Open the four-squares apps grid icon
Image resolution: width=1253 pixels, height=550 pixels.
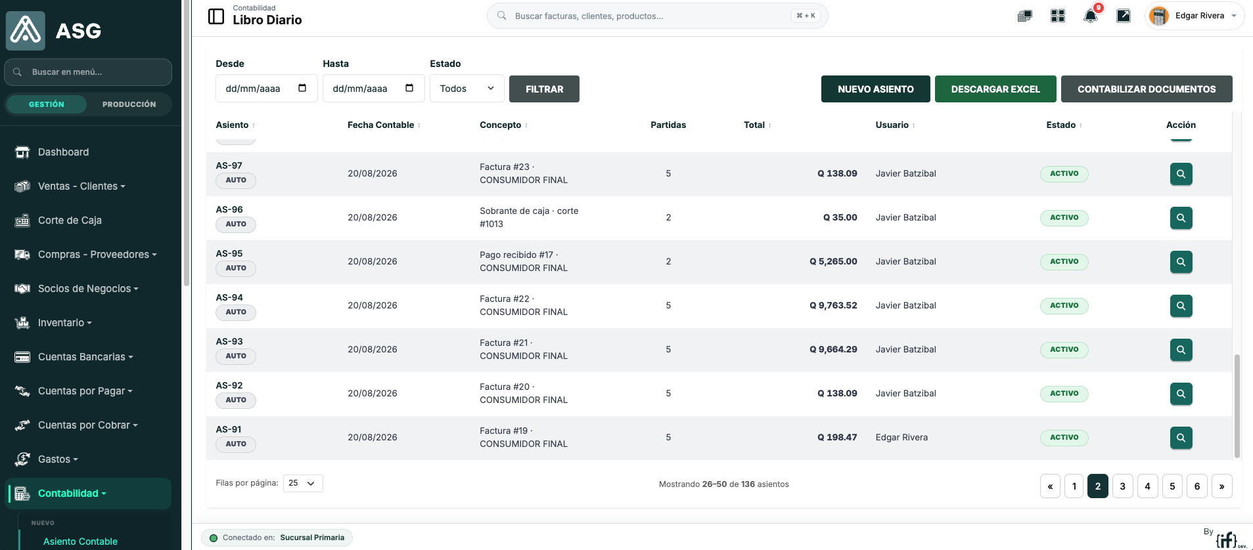click(1057, 16)
